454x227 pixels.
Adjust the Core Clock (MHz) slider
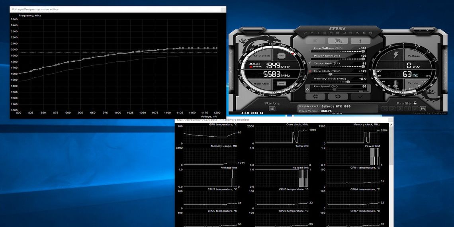[338, 74]
